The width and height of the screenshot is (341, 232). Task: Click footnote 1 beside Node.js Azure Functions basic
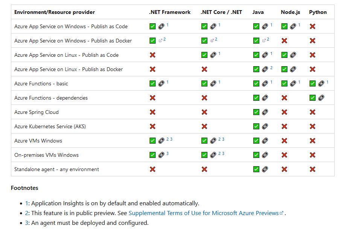pos(299,82)
